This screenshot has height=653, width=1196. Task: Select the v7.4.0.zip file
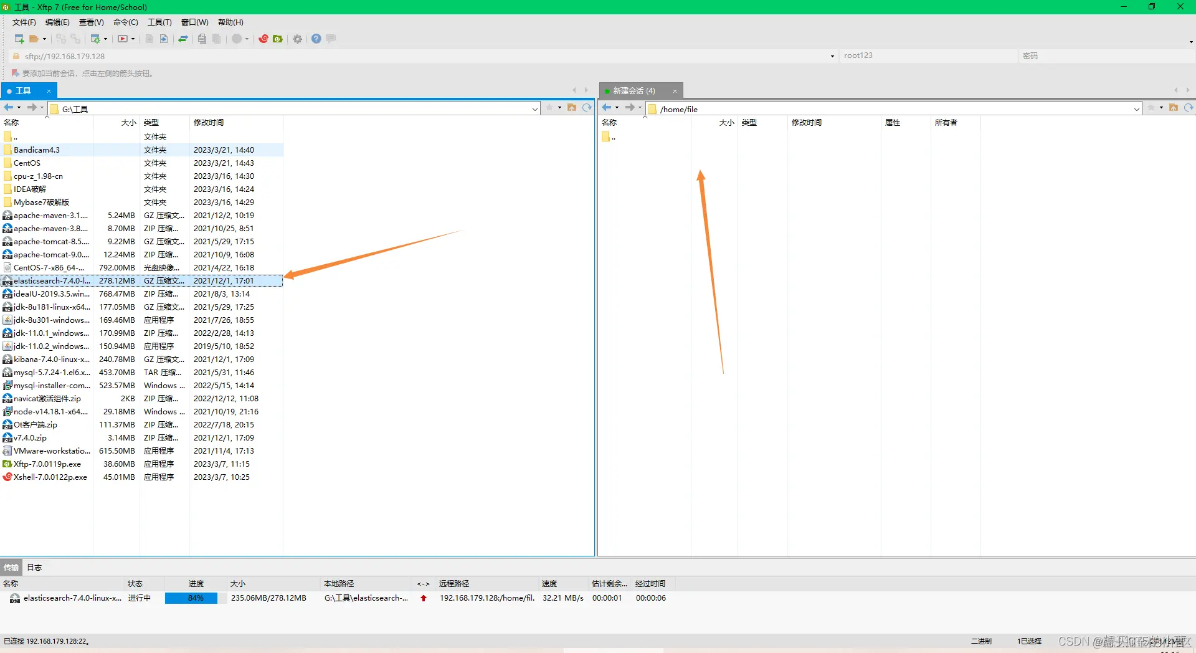coord(141,438)
